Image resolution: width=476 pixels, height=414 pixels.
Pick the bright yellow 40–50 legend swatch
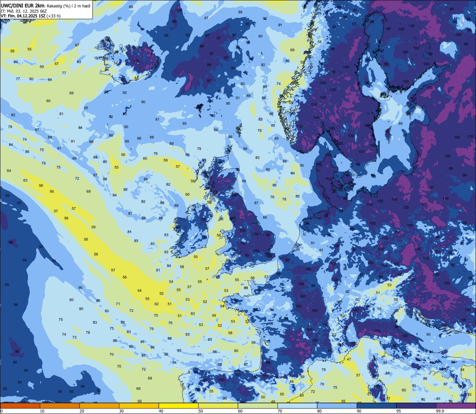pos(178,405)
